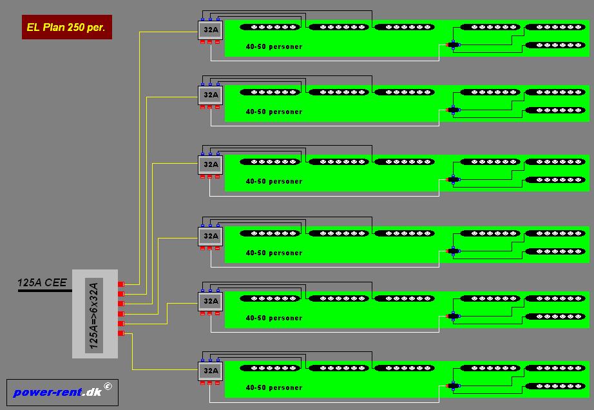Click "40-50 personer" in the bottom row
Image resolution: width=594 pixels, height=410 pixels.
[x=274, y=387]
